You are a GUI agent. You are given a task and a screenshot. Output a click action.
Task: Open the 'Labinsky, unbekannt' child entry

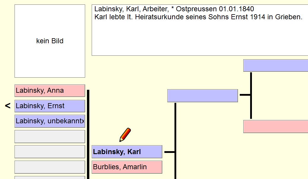50,121
